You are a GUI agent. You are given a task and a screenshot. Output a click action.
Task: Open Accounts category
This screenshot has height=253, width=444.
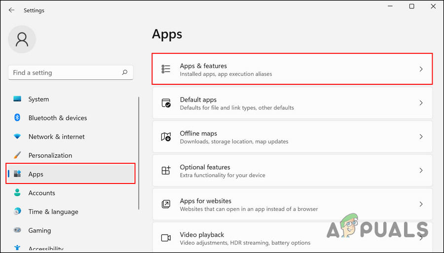[71, 193]
